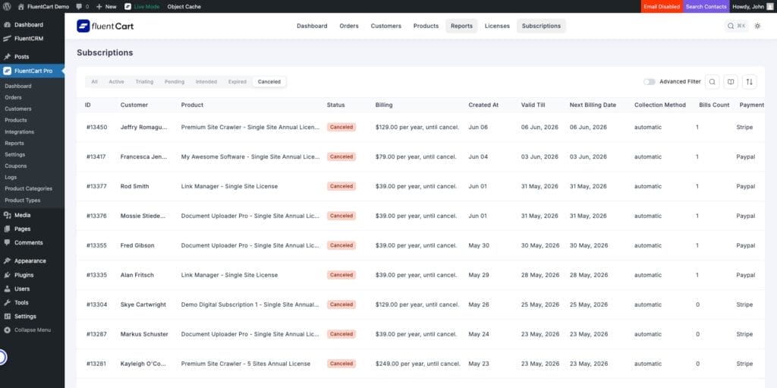Screen dimensions: 777x388
Task: Open Logs submenu item in sidebar
Action: click(11, 177)
